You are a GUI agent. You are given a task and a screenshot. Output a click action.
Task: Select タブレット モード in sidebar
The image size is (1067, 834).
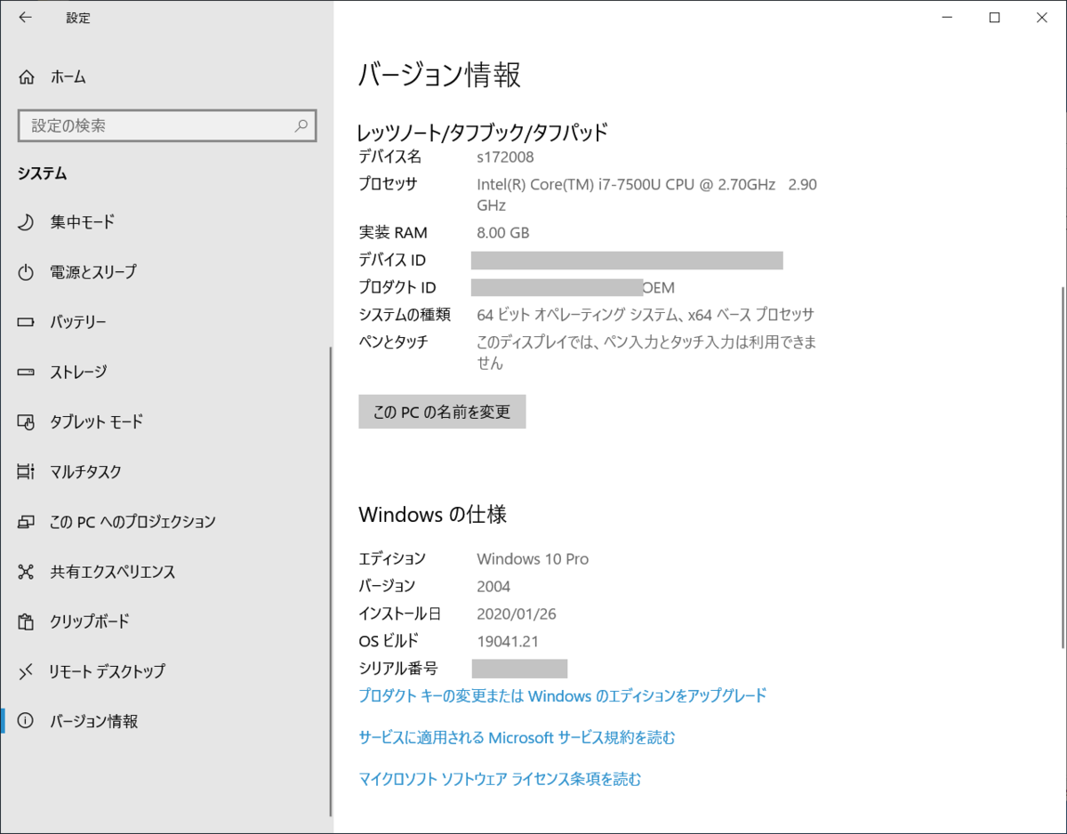[166, 421]
